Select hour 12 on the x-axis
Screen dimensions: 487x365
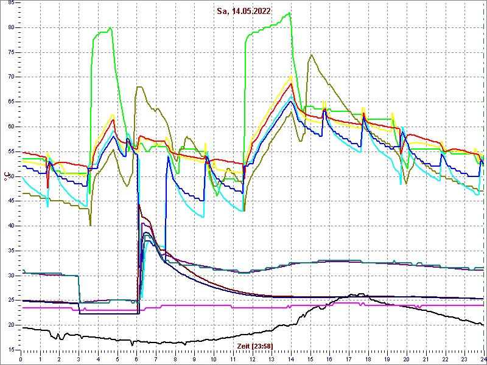252,359
